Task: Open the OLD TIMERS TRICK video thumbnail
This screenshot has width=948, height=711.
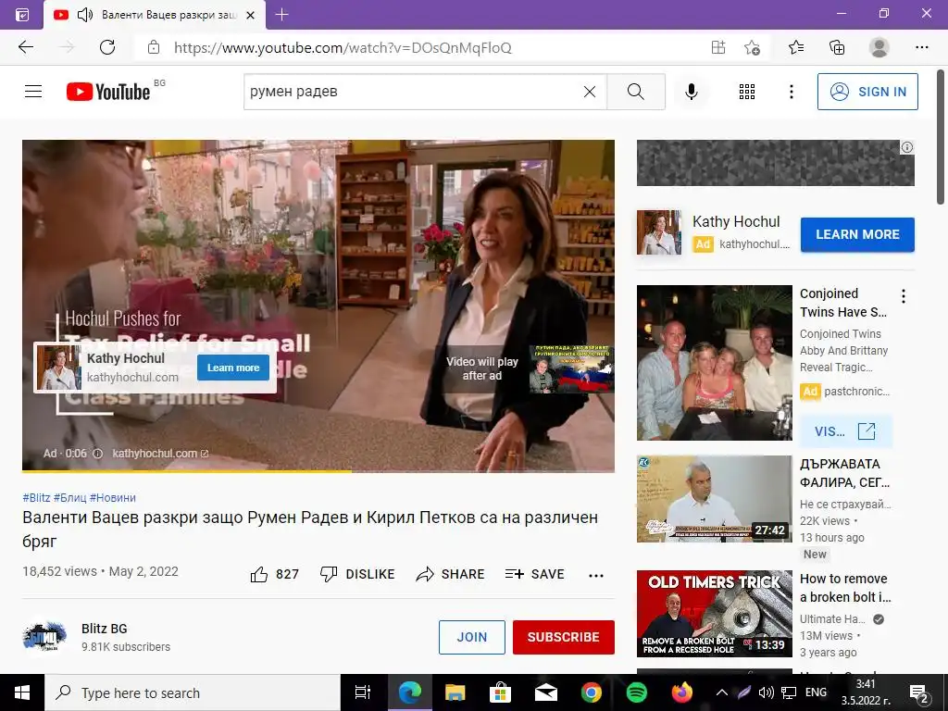Action: (714, 614)
